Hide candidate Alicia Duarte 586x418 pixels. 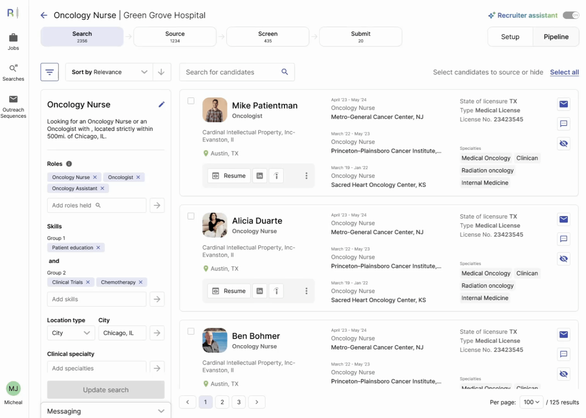click(564, 259)
